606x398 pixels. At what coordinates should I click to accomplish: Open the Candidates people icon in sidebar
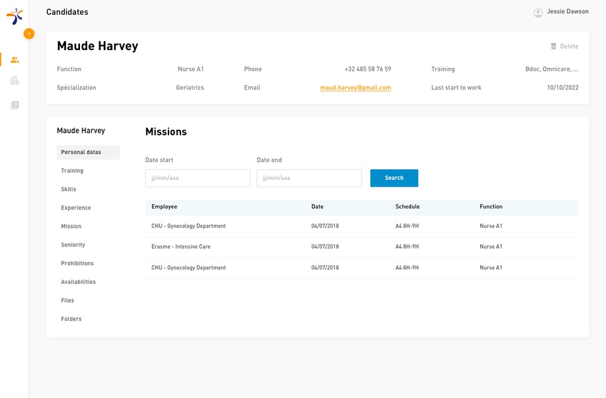pos(15,60)
